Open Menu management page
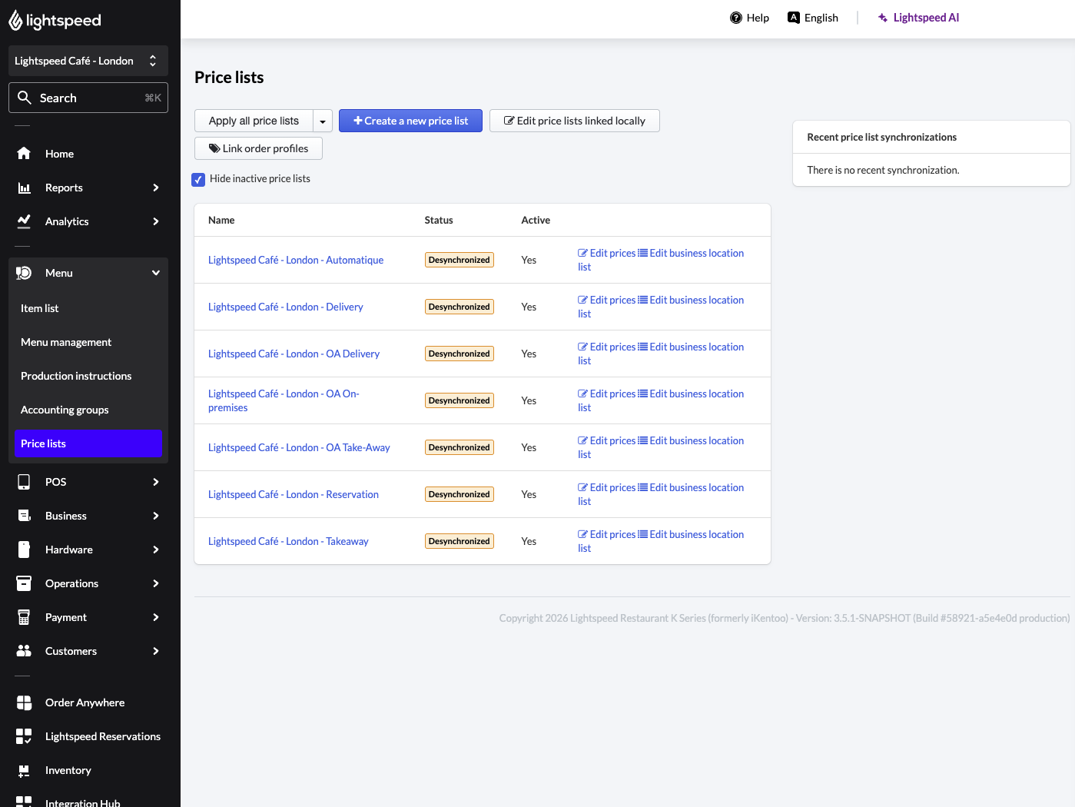The width and height of the screenshot is (1075, 807). click(x=88, y=342)
